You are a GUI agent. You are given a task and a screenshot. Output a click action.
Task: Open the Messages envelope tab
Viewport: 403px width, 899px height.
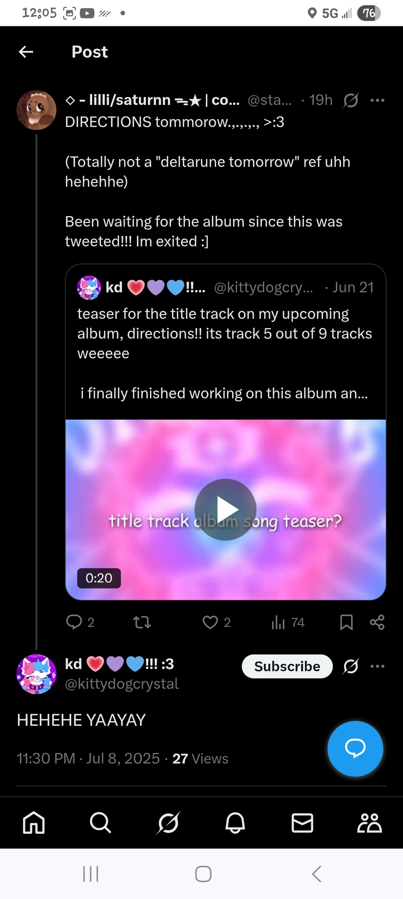(x=302, y=822)
